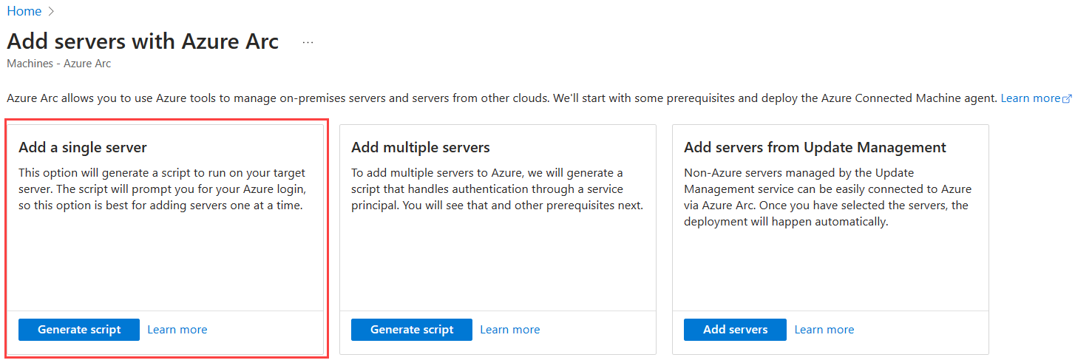Click the Update Management card description text
The width and height of the screenshot is (1075, 363).
[x=827, y=197]
